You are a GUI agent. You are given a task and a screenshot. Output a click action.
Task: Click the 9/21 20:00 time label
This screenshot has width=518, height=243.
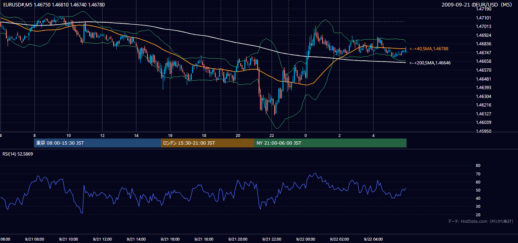point(238,239)
